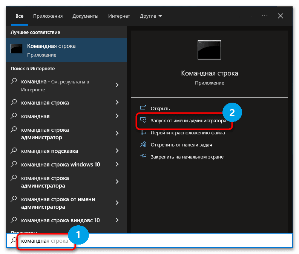Image resolution: width=299 pixels, height=254 pixels.
Task: Click the pin to Start screen icon
Action: 143,157
